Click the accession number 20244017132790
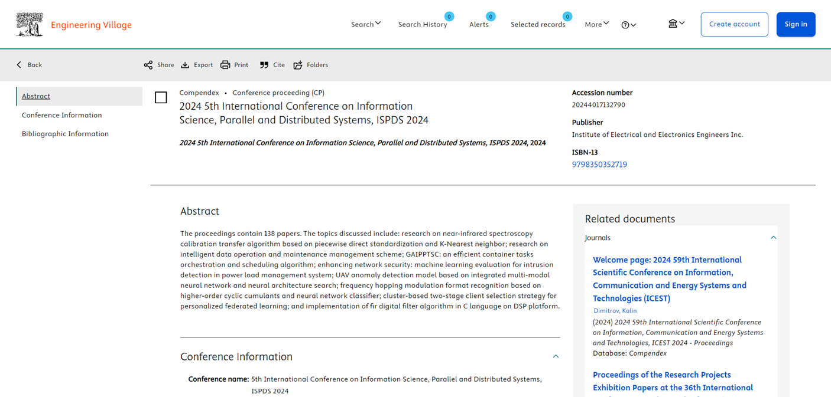The image size is (831, 397). [599, 105]
